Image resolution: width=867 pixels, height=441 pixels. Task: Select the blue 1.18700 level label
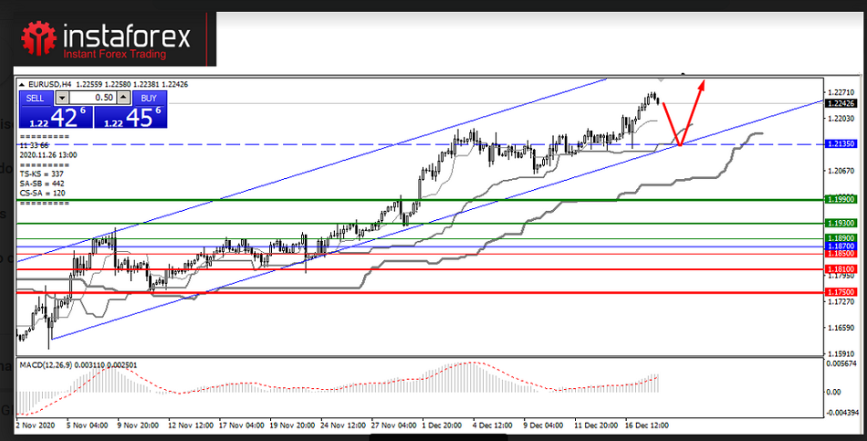(841, 245)
